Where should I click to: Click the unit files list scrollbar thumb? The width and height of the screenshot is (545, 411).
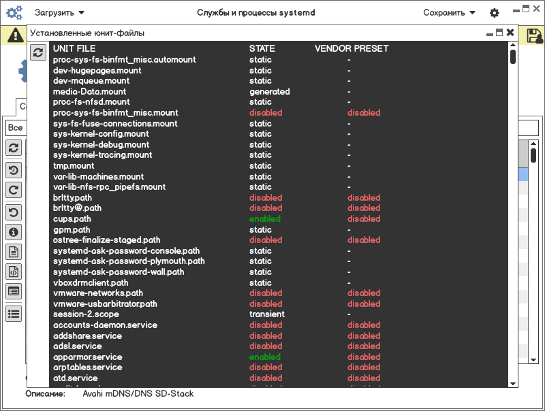513,56
